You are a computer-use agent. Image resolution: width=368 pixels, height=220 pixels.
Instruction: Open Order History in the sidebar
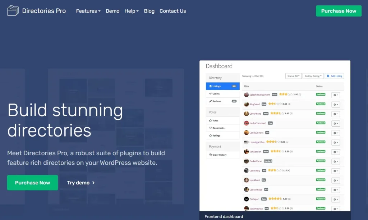pyautogui.click(x=223, y=155)
